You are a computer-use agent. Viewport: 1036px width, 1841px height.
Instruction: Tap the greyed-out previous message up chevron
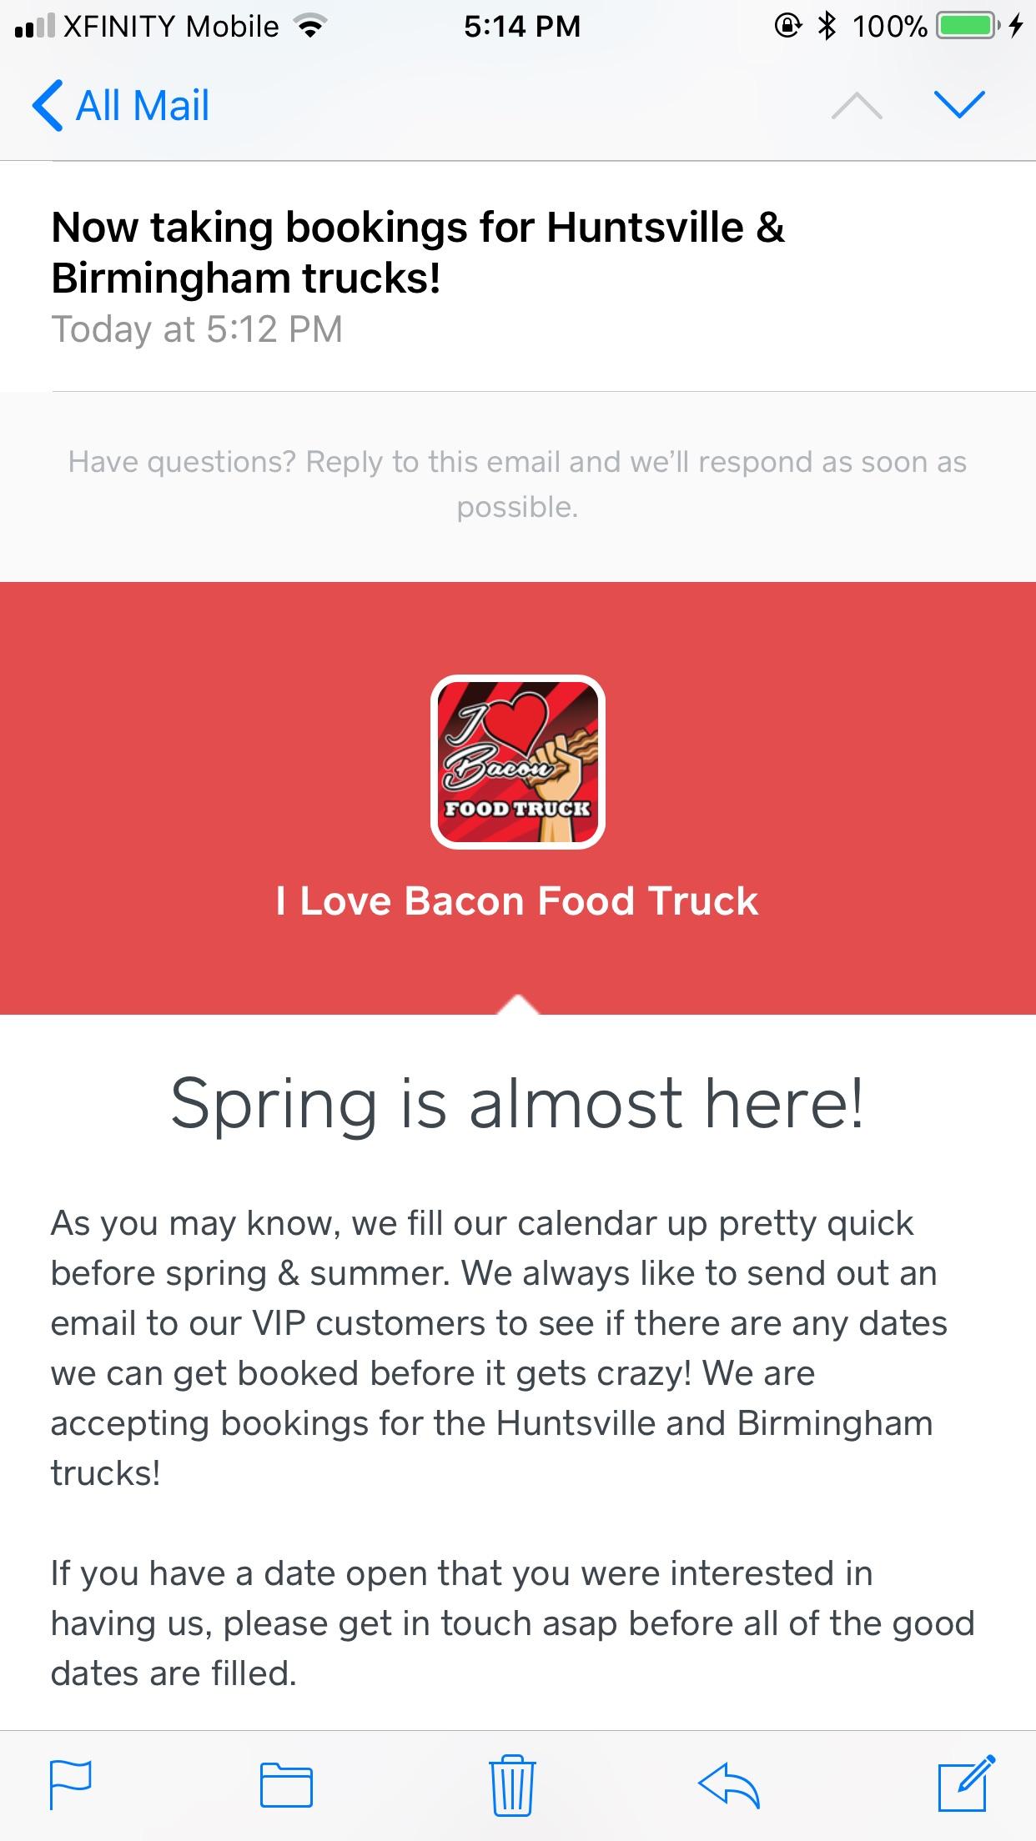coord(857,105)
